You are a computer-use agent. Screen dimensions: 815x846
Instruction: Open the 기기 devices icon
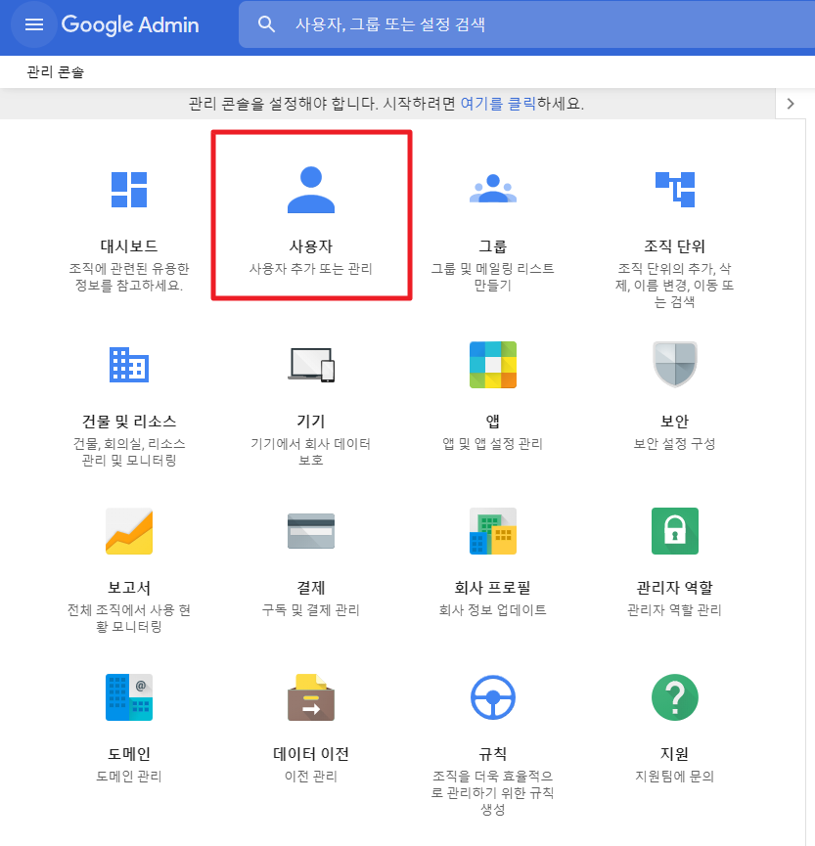311,365
